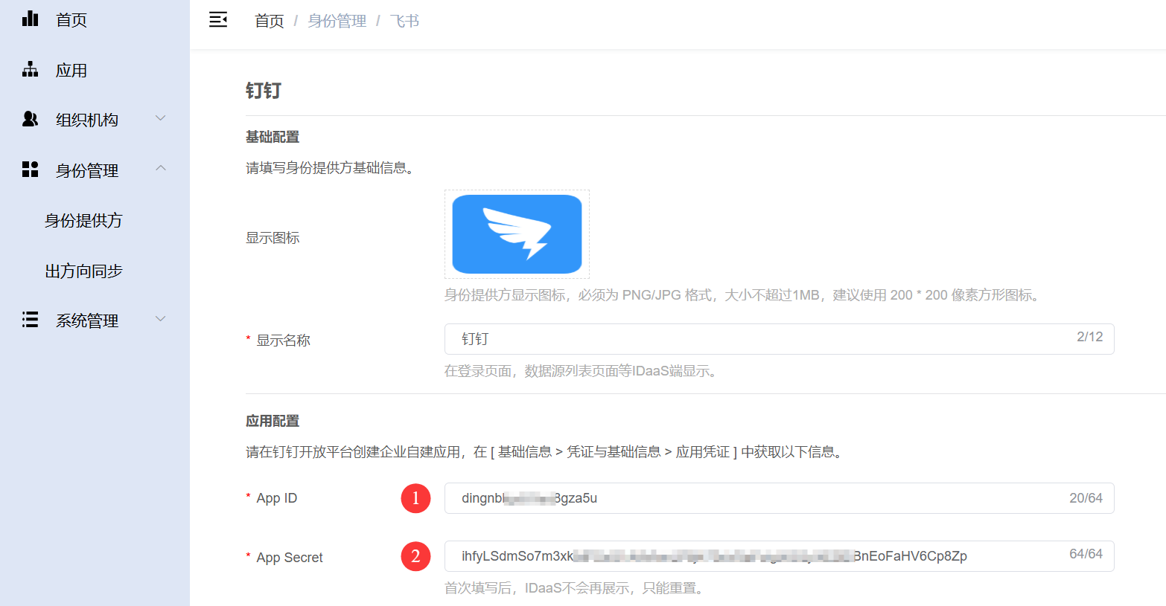1166x606 pixels.
Task: Click the red circle marker numbered 2
Action: 415,556
